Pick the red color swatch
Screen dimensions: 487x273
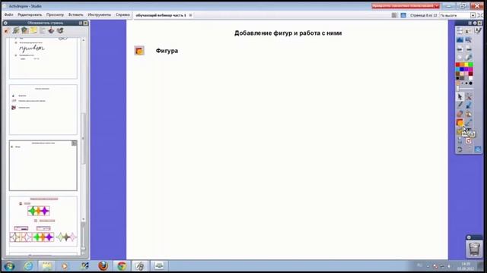tap(457, 64)
